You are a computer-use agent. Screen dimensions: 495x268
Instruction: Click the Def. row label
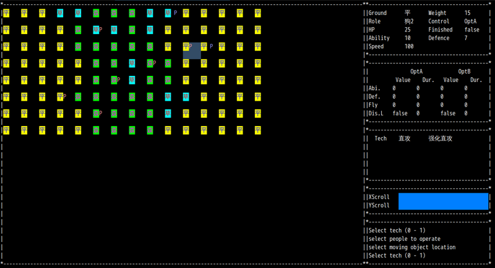[x=374, y=97]
